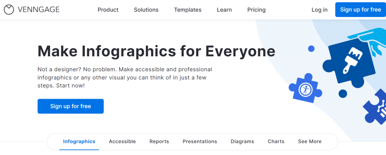Click the See More tab
The height and width of the screenshot is (155, 386).
point(310,141)
